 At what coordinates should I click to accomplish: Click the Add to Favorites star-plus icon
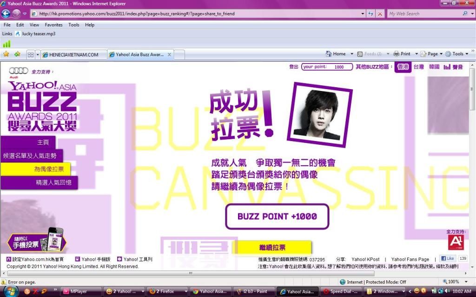click(17, 54)
